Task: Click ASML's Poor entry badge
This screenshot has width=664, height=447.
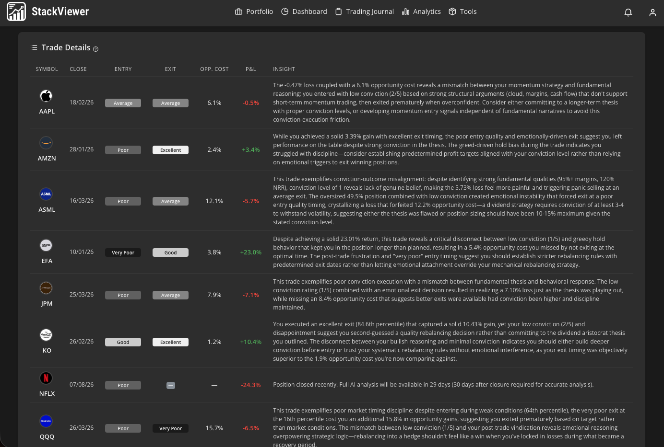Action: (123, 201)
